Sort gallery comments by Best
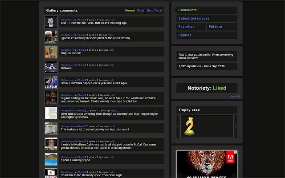This screenshot has width=285, height=178. click(150, 10)
